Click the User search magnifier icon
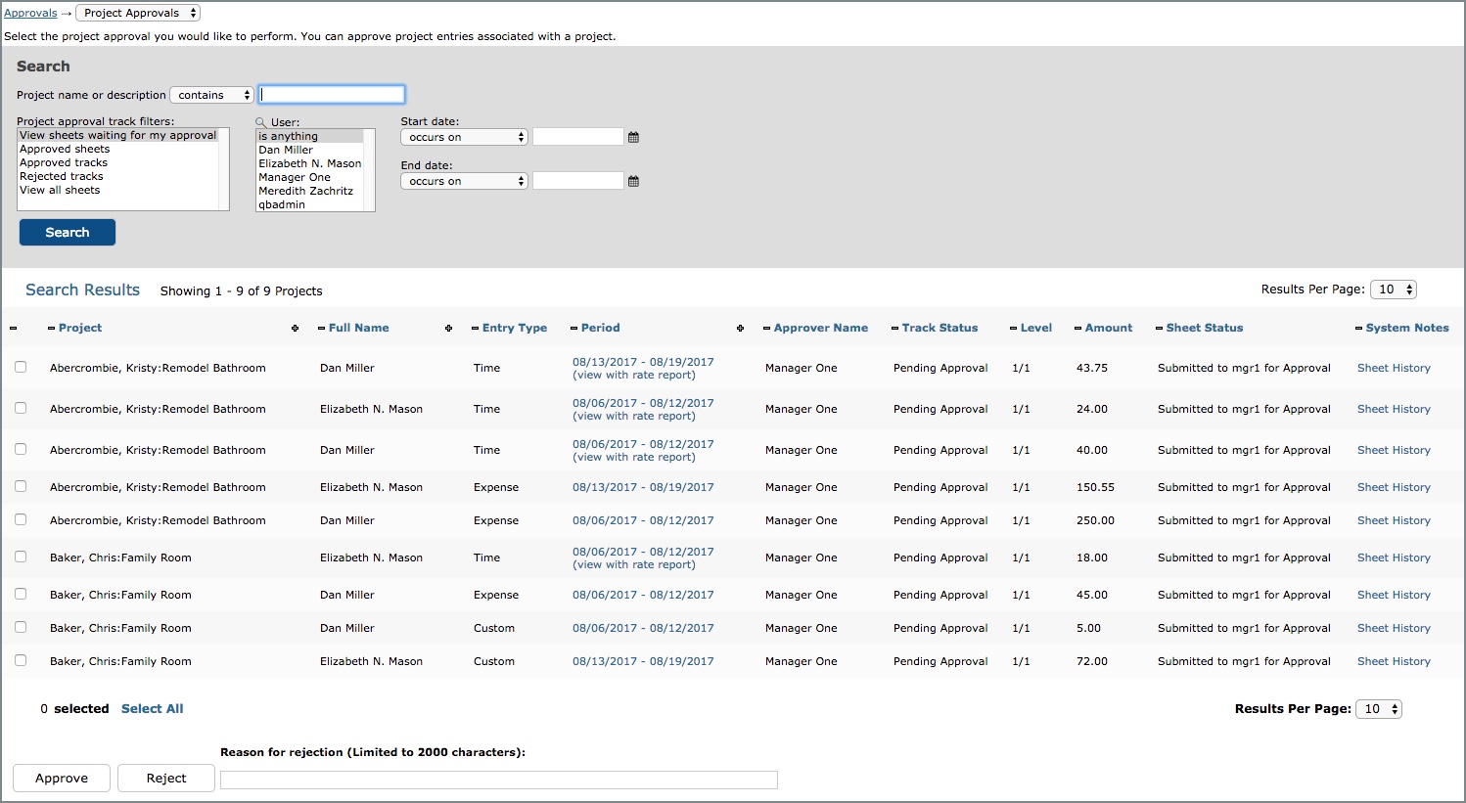The image size is (1466, 803). (260, 122)
